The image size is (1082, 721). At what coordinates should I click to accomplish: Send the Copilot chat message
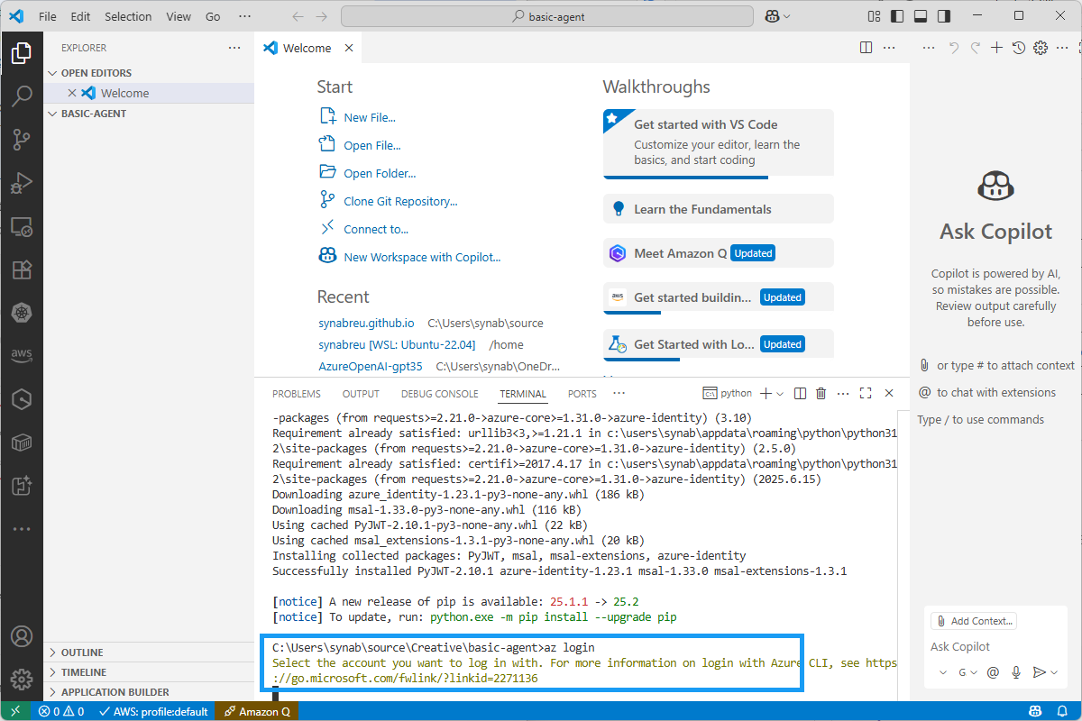[x=1039, y=672]
